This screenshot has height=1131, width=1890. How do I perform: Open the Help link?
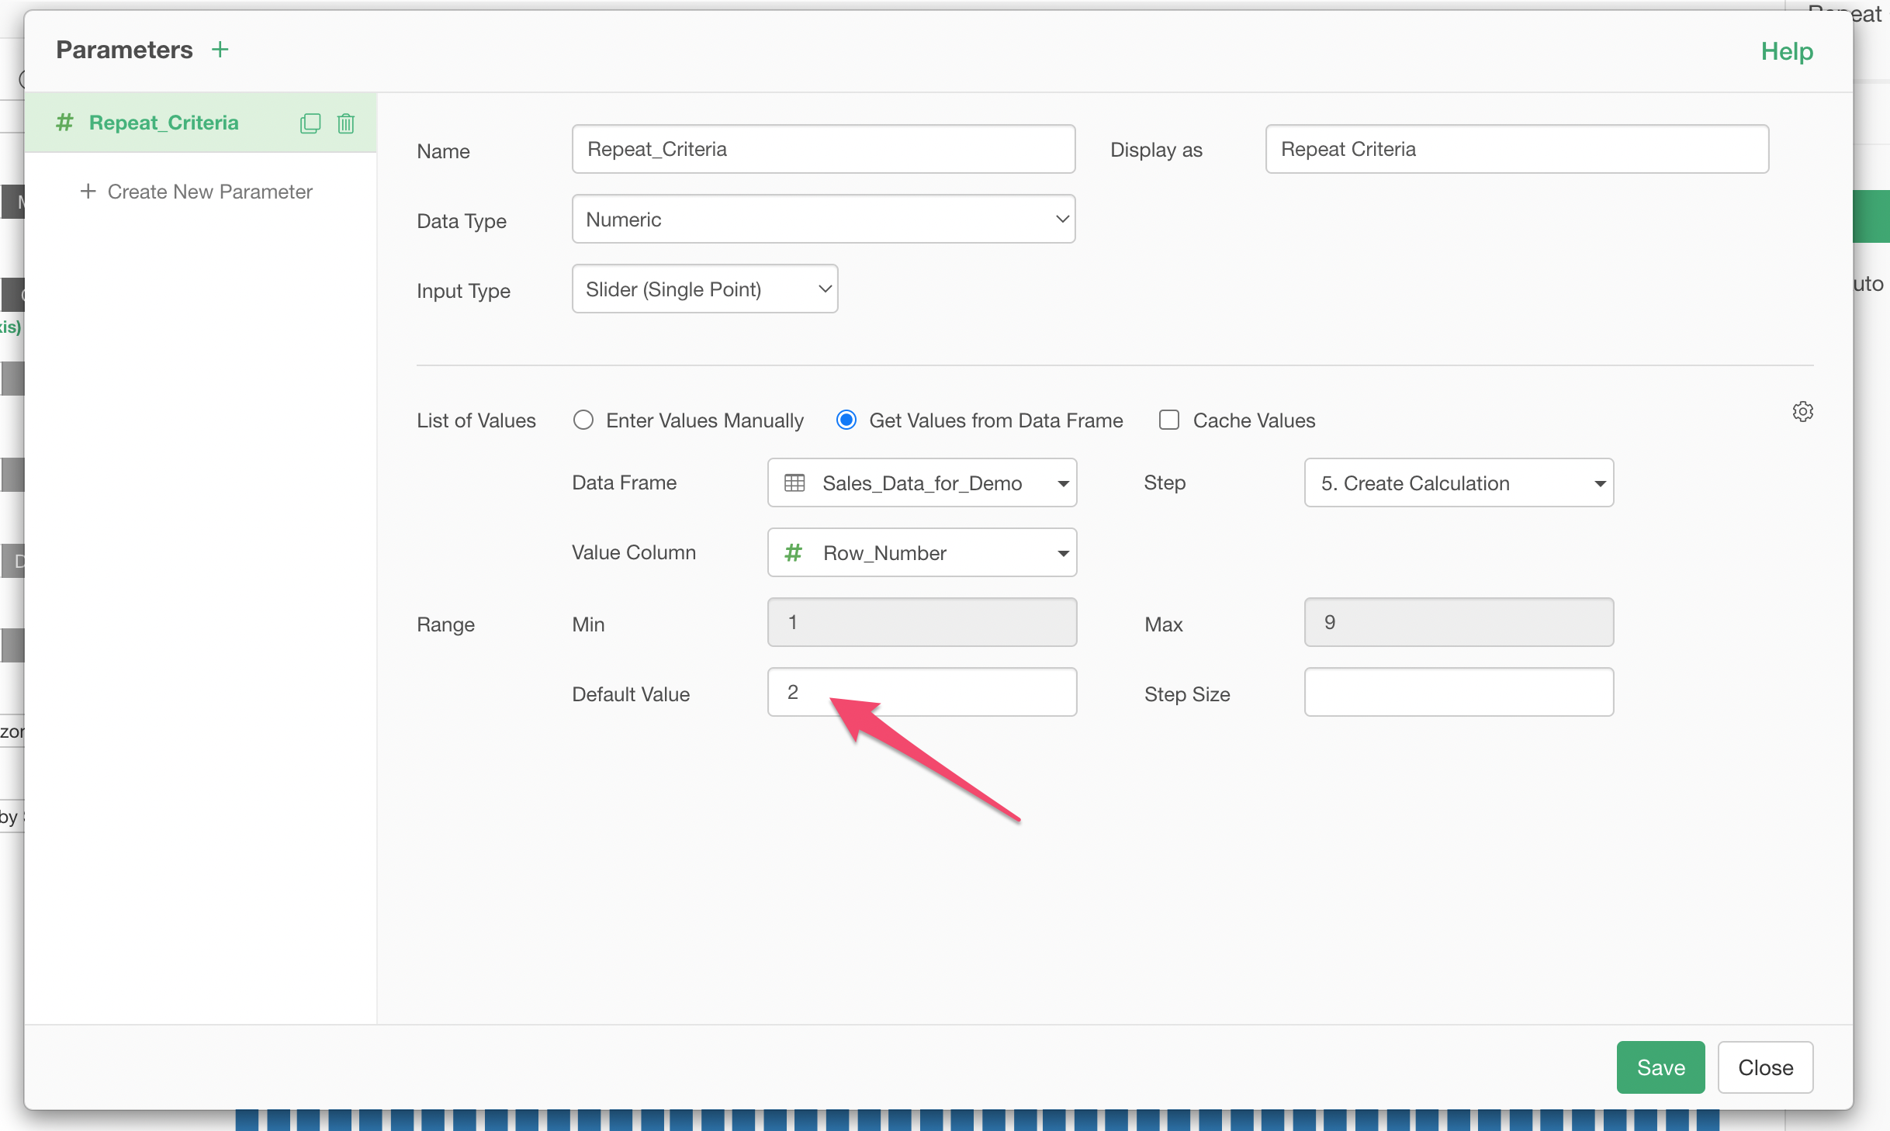(1786, 51)
